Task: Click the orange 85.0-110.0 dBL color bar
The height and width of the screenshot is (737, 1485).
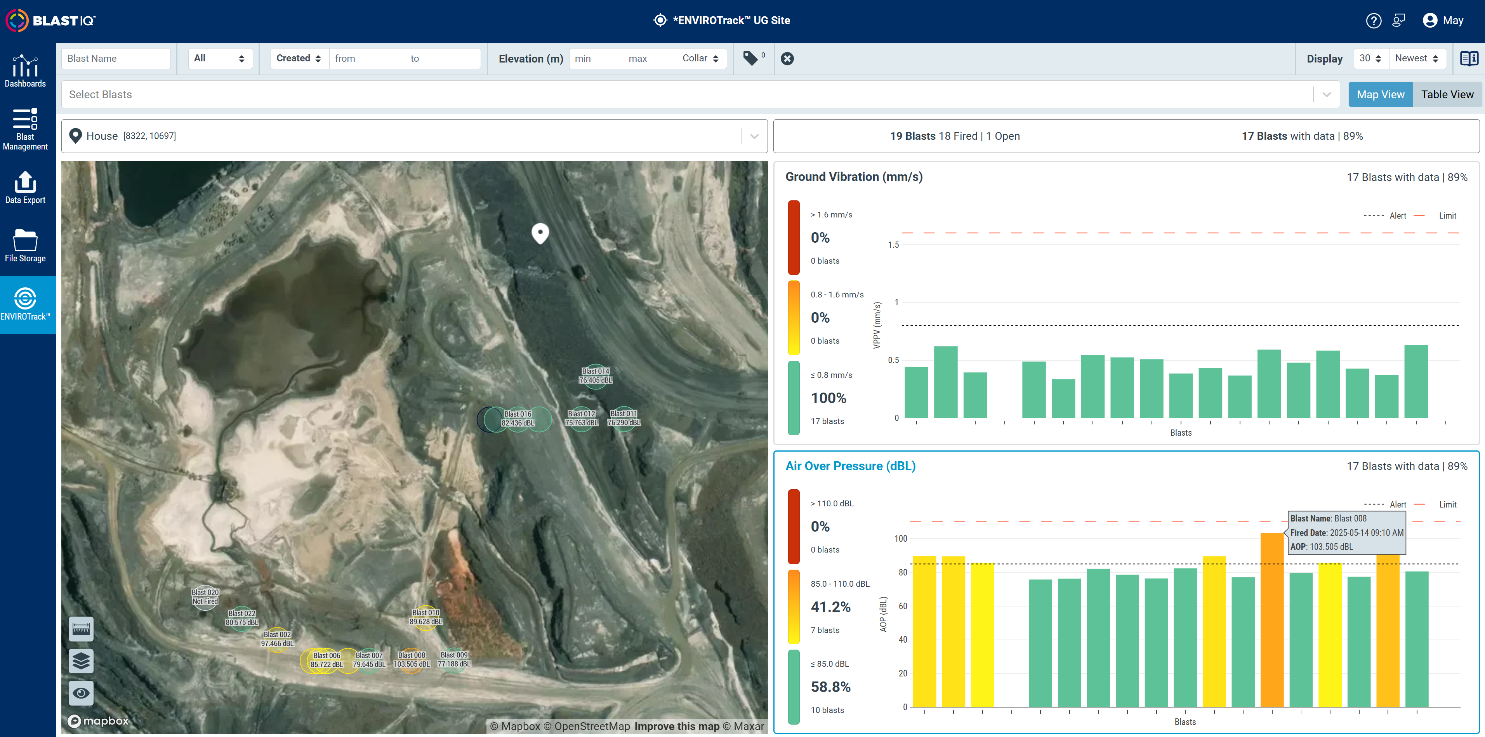Action: pyautogui.click(x=794, y=607)
